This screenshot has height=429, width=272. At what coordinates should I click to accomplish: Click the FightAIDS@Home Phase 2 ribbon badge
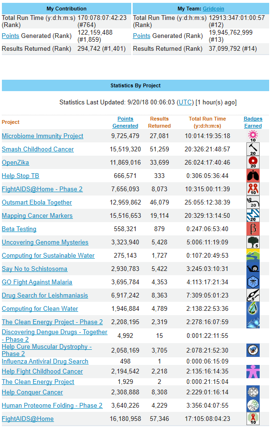(253, 189)
